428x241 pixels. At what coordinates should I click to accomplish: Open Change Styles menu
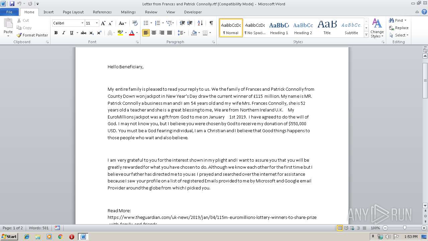(x=377, y=28)
